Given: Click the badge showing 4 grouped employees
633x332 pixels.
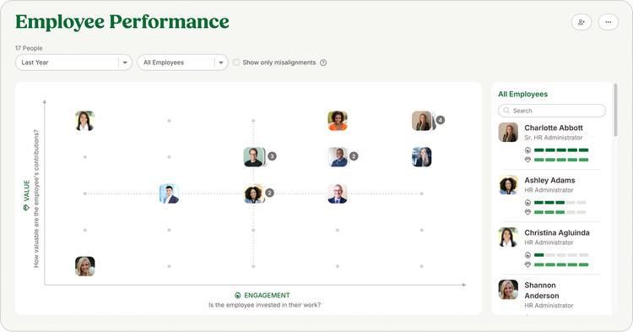Looking at the screenshot, I should [441, 120].
